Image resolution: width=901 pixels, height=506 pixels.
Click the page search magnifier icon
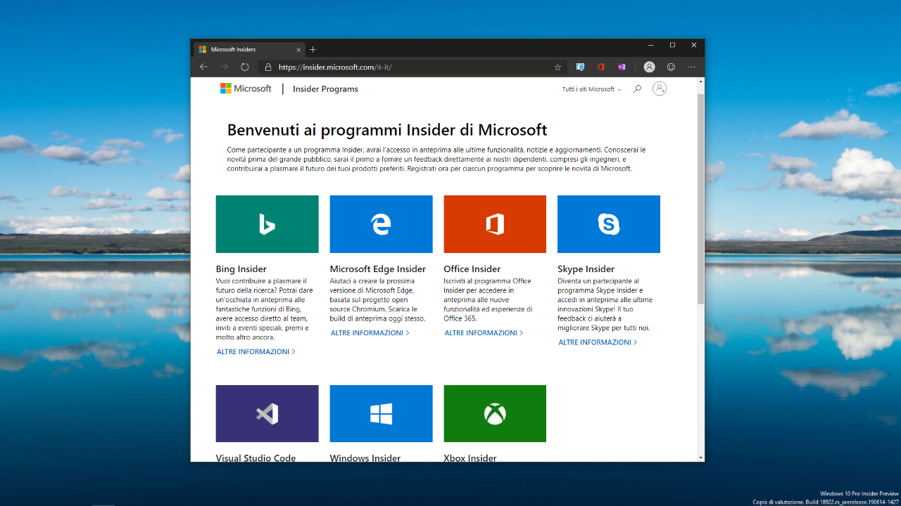pyautogui.click(x=637, y=89)
